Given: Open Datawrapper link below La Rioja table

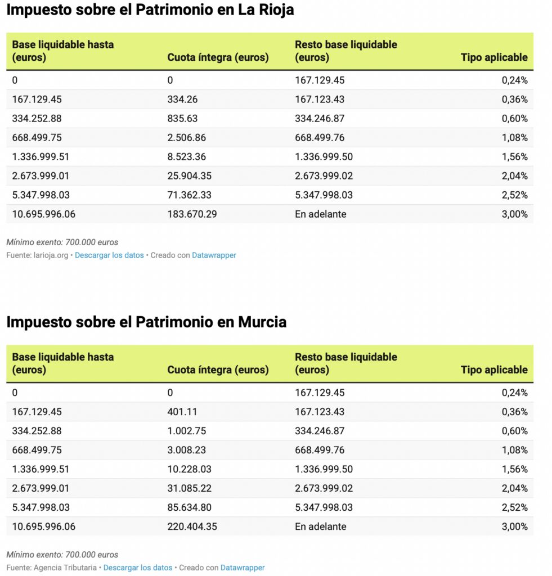Looking at the screenshot, I should pos(214,255).
